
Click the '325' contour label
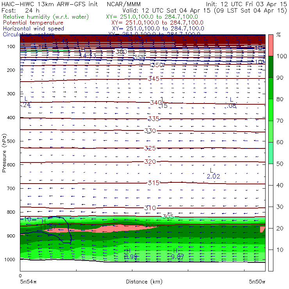pos(150,148)
